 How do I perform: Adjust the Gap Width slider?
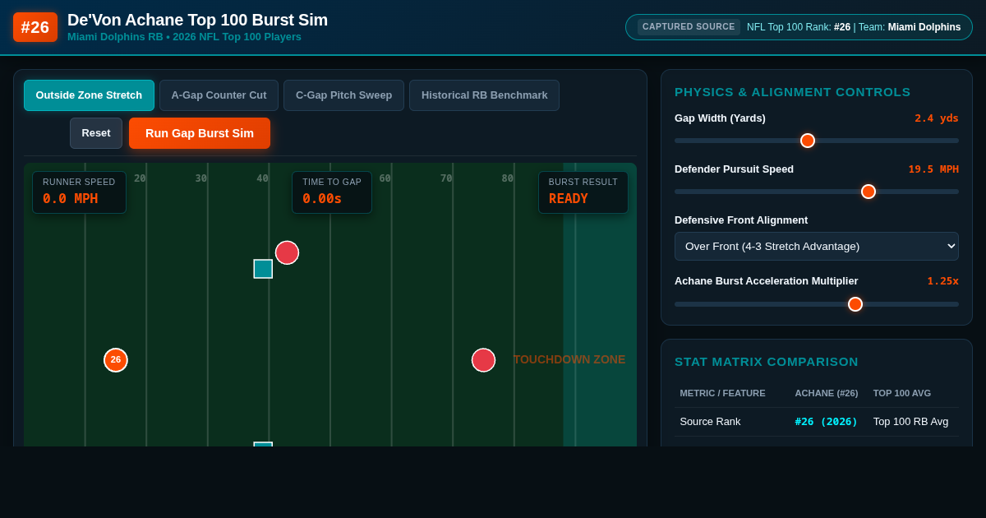[816, 141]
